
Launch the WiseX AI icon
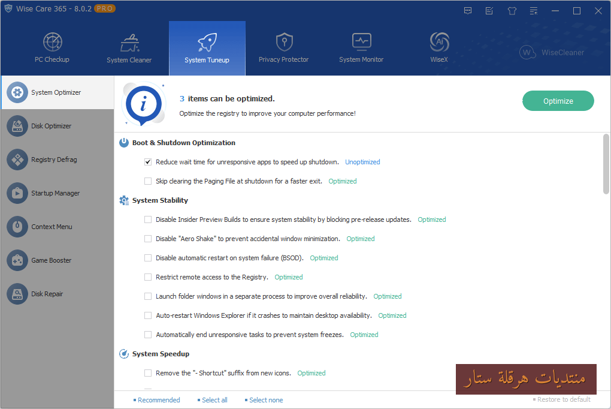click(439, 42)
